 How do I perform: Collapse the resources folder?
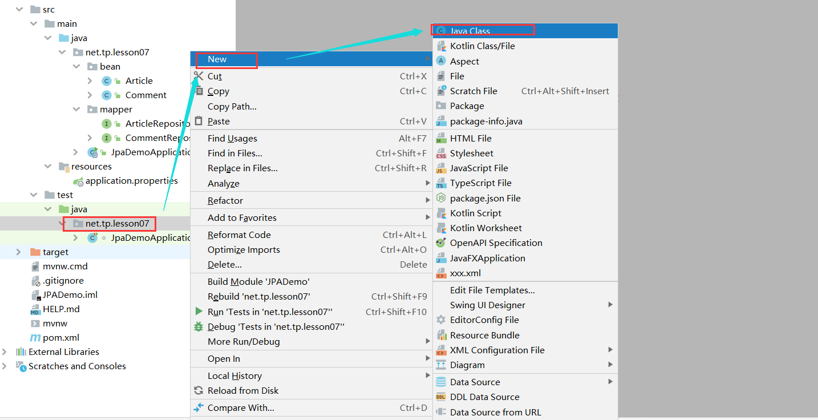coord(48,167)
